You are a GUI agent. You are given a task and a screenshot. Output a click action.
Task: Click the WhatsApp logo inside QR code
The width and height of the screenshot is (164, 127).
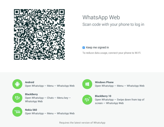click(39, 34)
